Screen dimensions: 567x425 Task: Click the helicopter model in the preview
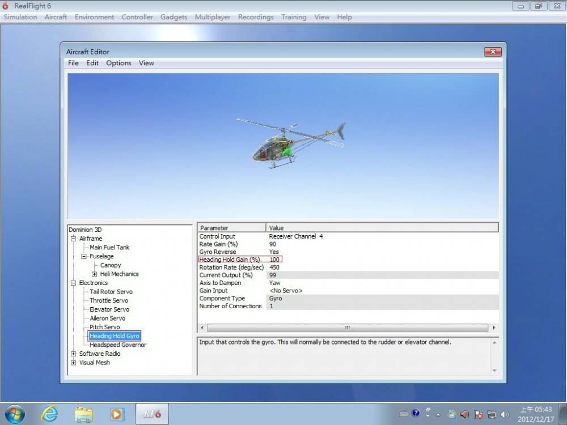291,144
